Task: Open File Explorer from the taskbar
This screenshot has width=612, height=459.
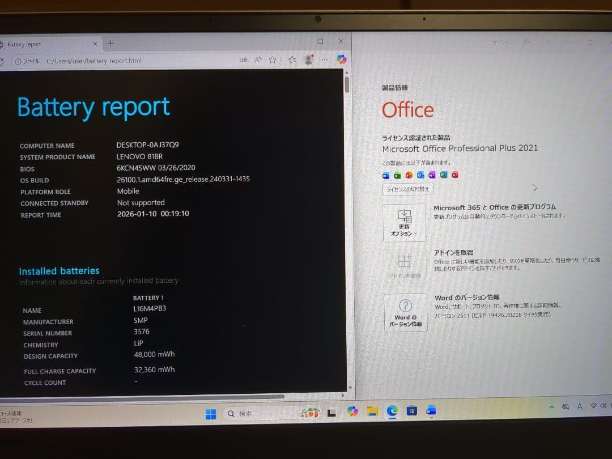Action: point(372,411)
